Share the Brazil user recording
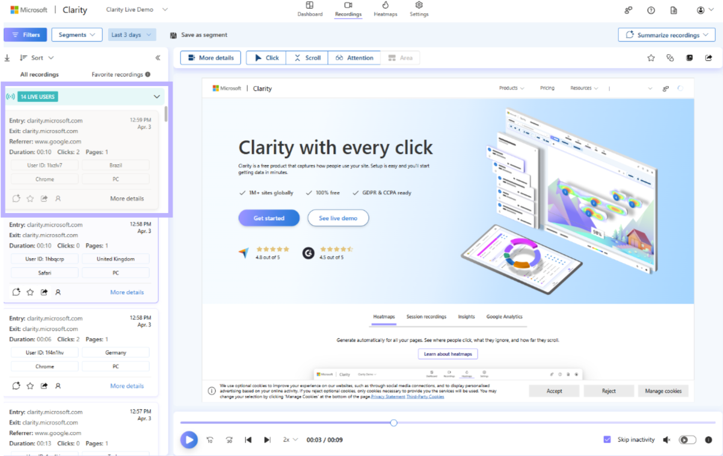This screenshot has width=723, height=456. pyautogui.click(x=44, y=198)
